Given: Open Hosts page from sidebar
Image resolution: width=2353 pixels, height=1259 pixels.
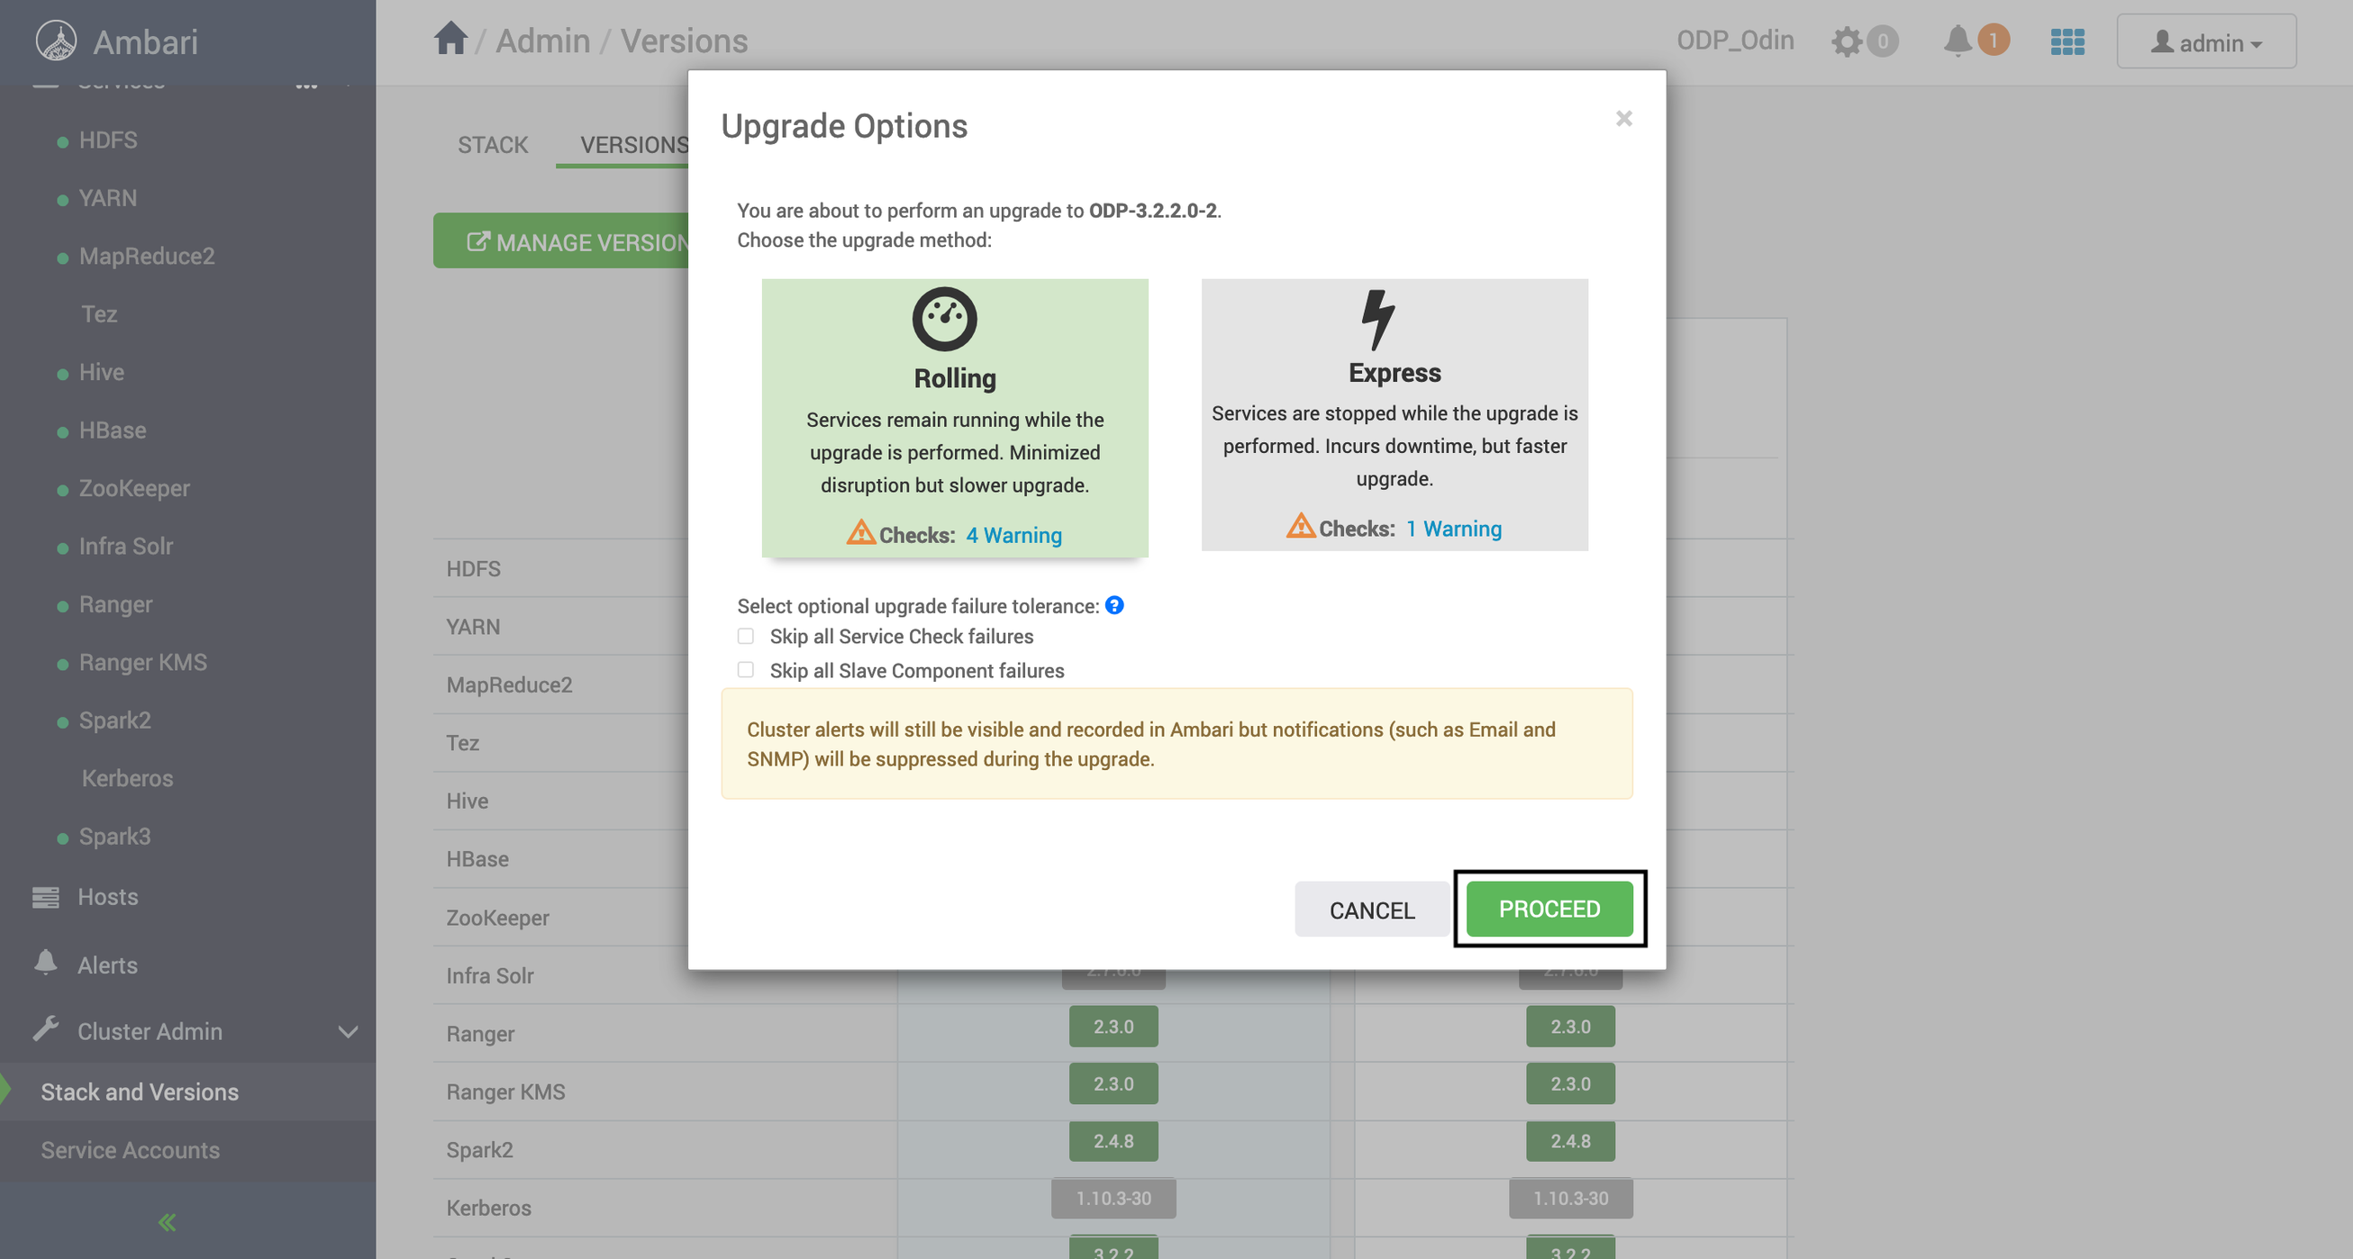Looking at the screenshot, I should (108, 897).
